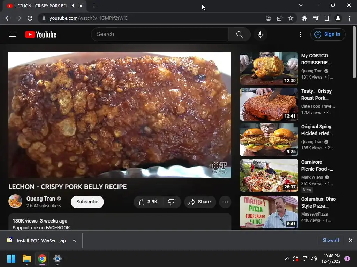This screenshot has width=357, height=267.
Task: Open Chrome extensions puzzle icon
Action: pos(305,18)
